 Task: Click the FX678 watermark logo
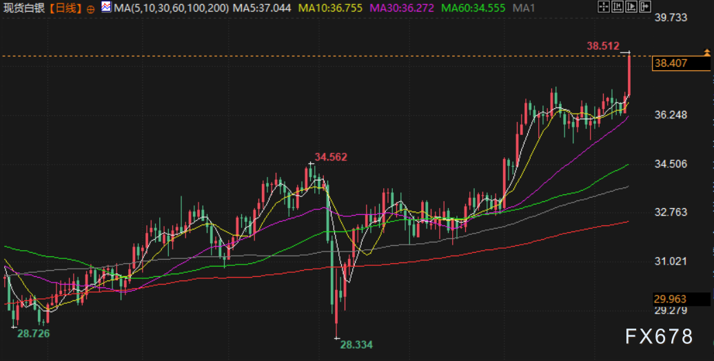[x=659, y=336]
